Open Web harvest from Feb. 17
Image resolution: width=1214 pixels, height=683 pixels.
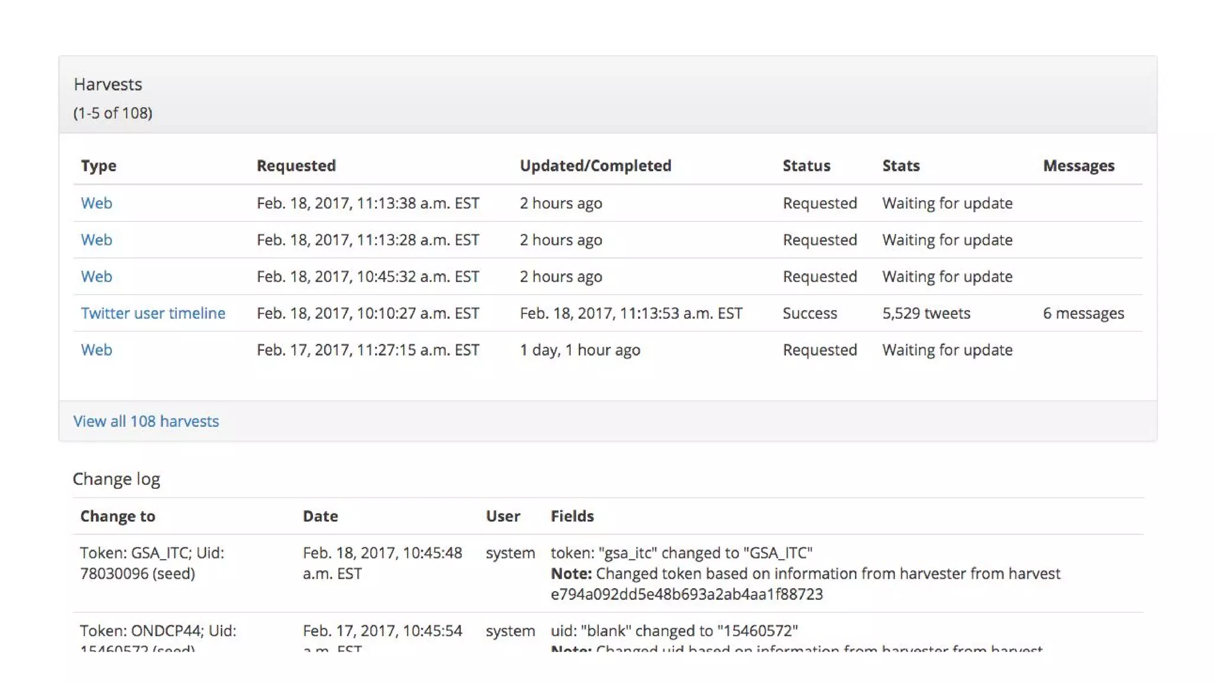pyautogui.click(x=96, y=350)
